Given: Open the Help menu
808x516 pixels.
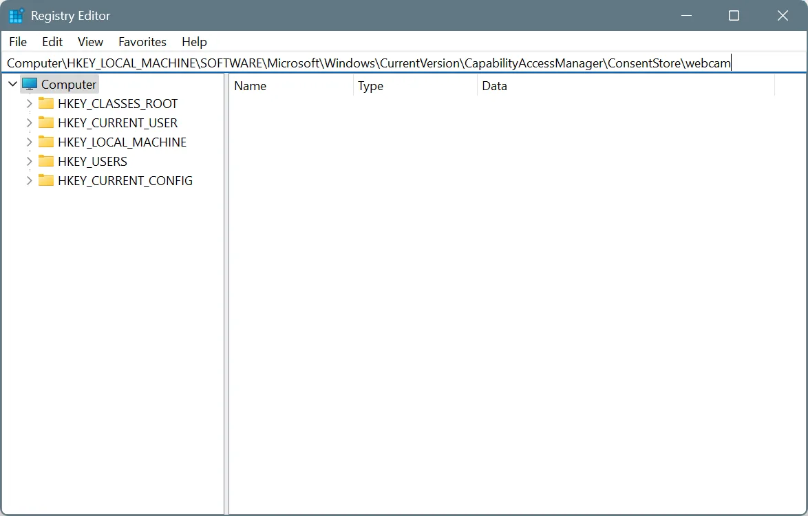Looking at the screenshot, I should click(x=194, y=42).
